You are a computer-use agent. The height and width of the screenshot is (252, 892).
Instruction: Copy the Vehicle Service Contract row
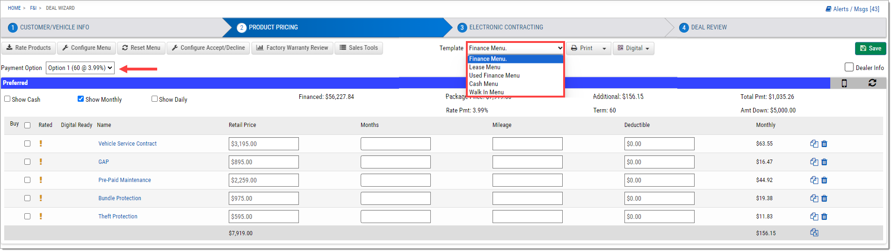814,144
